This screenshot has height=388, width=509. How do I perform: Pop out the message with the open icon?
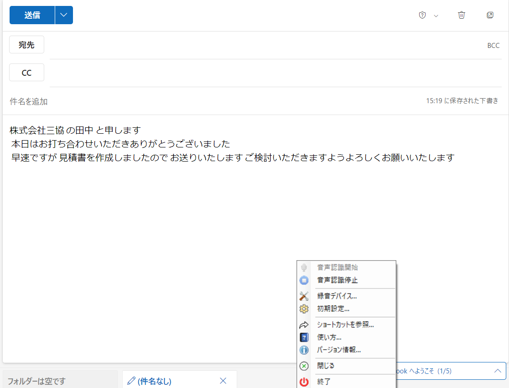point(490,15)
